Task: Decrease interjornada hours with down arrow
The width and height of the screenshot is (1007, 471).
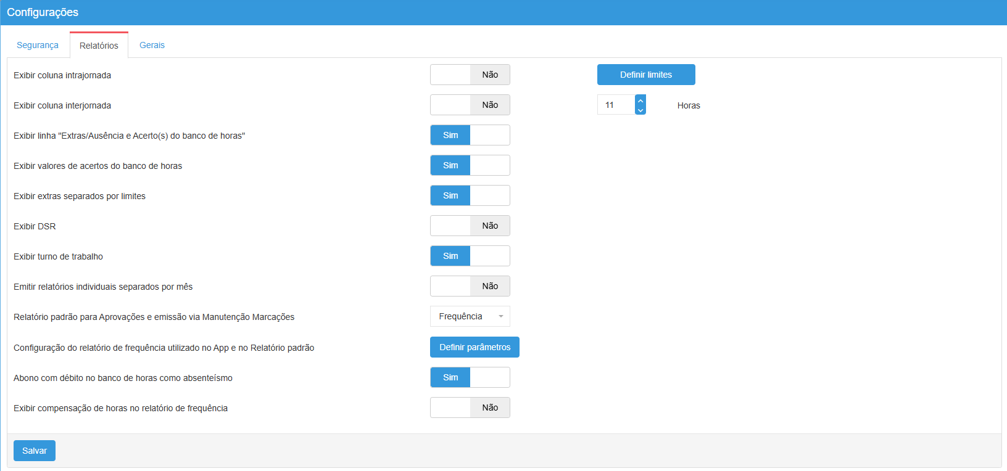Action: point(640,110)
